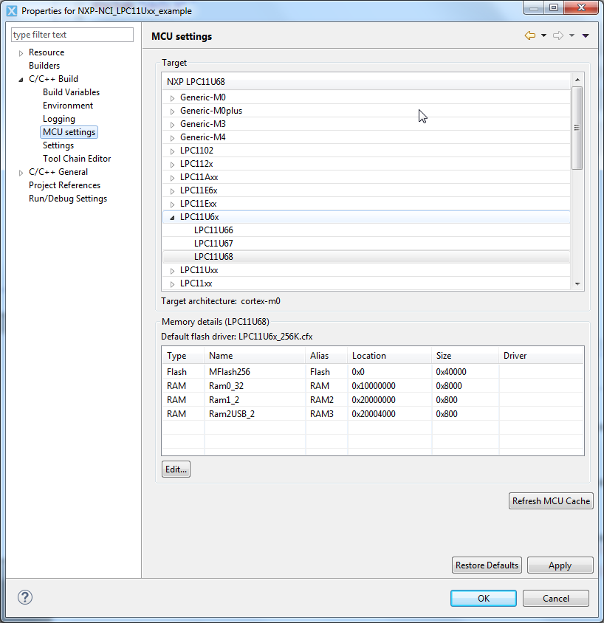Select the Ram2USB_2 memory row
The height and width of the screenshot is (623, 604).
click(373, 413)
